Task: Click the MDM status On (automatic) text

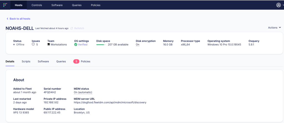Action: pos(83,92)
